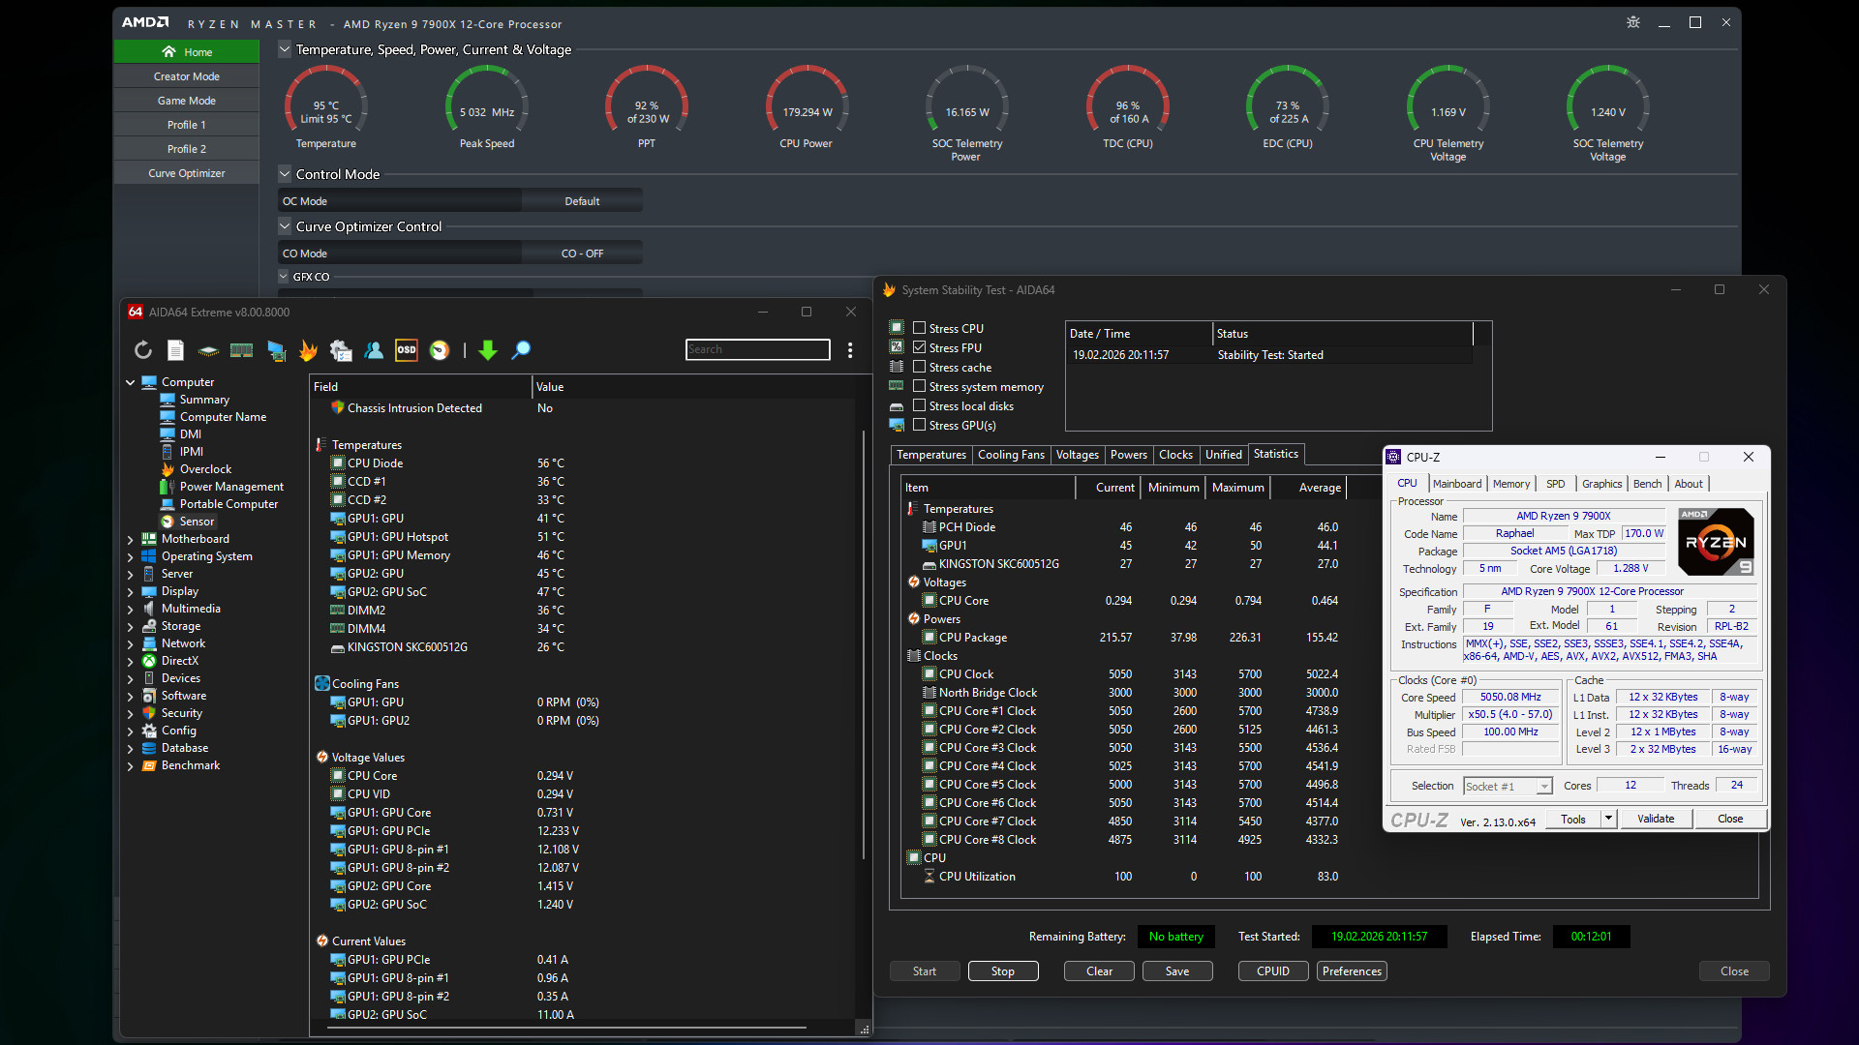This screenshot has width=1859, height=1045.
Task: Collapse the Control Mode section
Action: pyautogui.click(x=285, y=174)
